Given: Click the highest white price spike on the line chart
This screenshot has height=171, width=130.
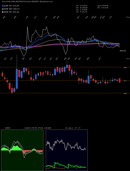Looking at the screenshot, I should (x=27, y=27).
